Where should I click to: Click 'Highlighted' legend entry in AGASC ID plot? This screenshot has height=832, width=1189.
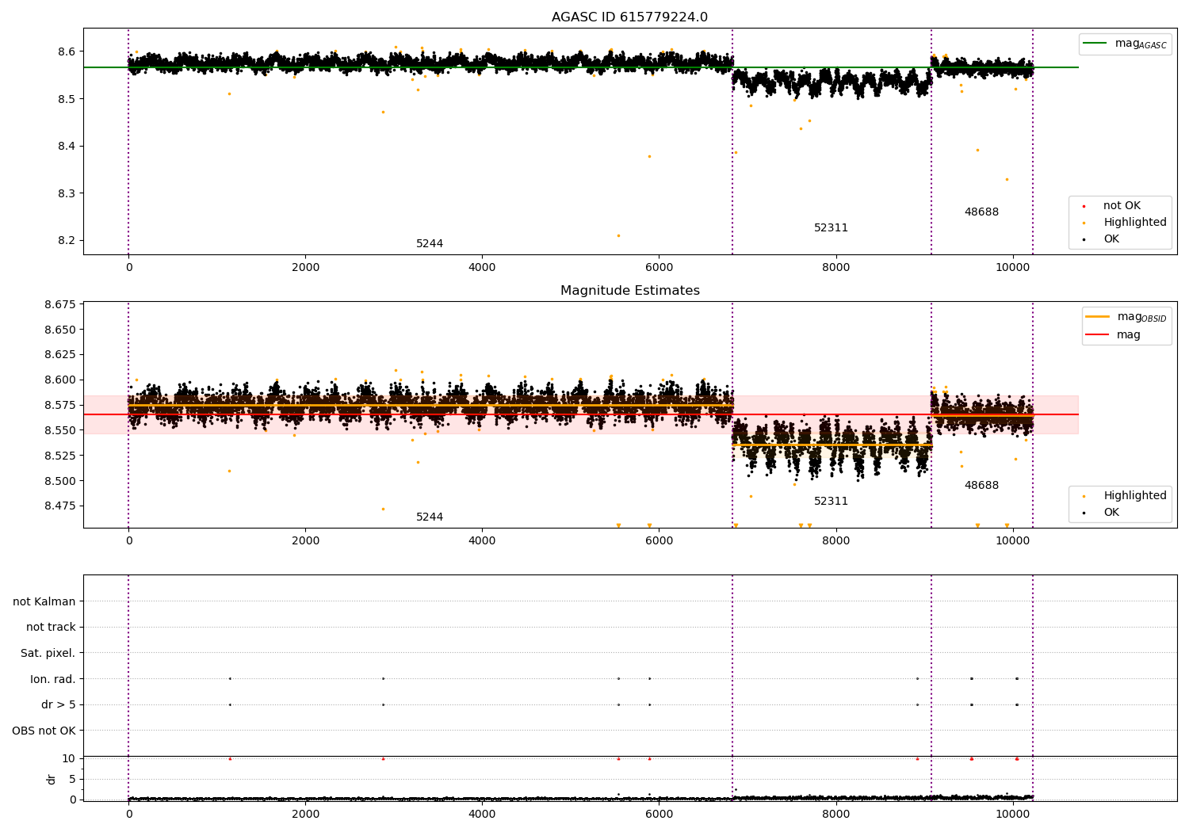[1135, 223]
